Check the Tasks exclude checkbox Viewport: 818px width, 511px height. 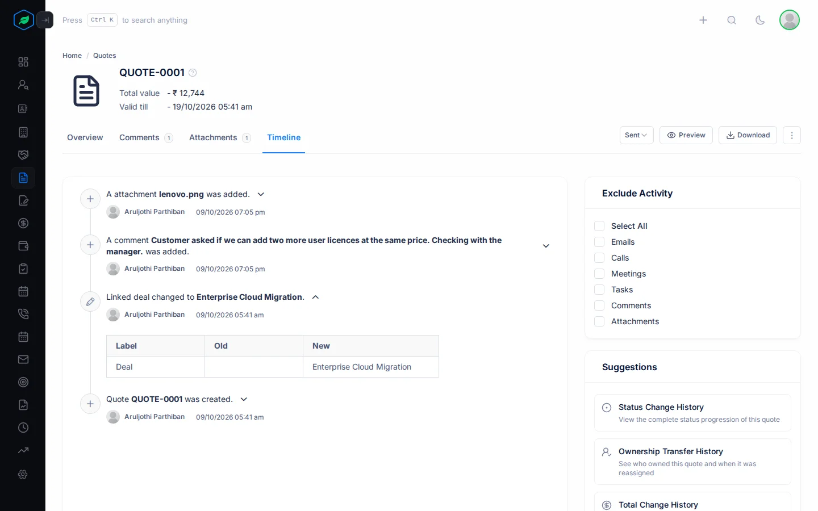[x=599, y=290]
